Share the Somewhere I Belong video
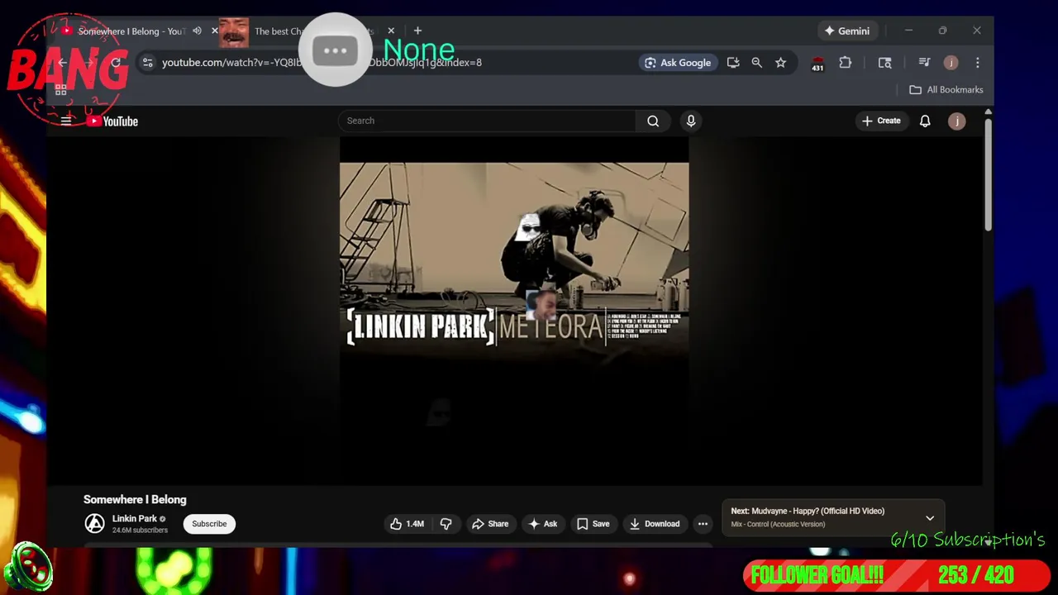 (x=489, y=524)
